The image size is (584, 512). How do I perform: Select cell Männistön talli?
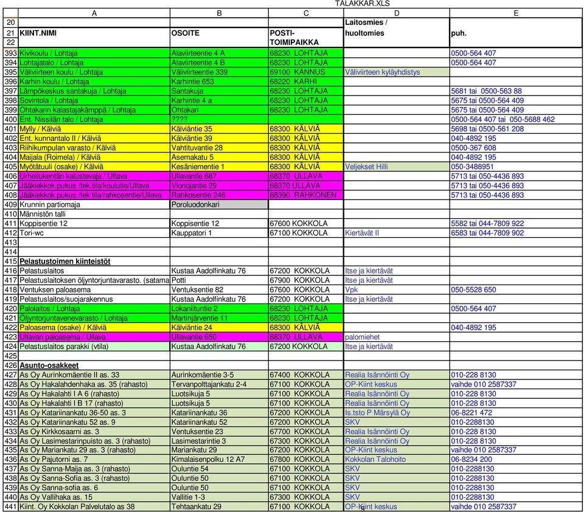pyautogui.click(x=94, y=214)
